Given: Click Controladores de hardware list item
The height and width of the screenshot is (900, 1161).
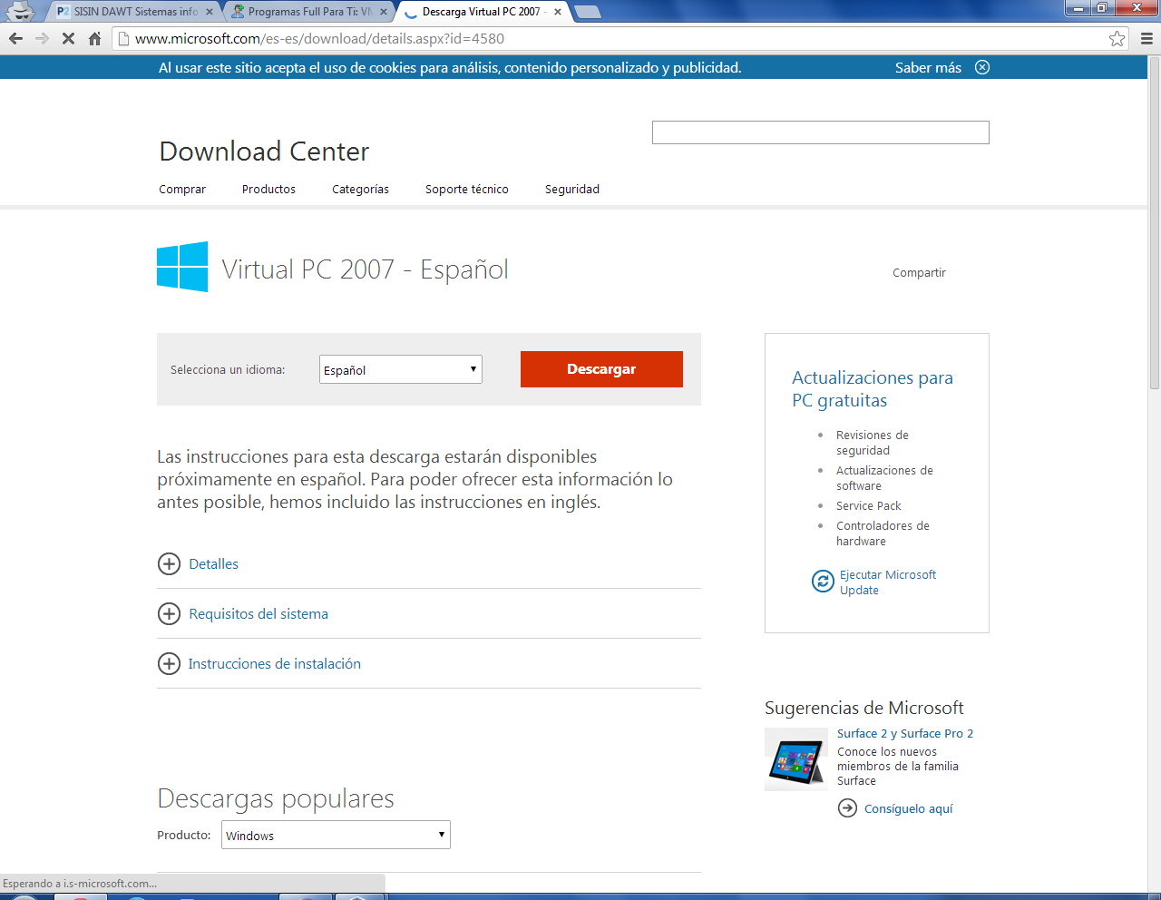Looking at the screenshot, I should pyautogui.click(x=883, y=533).
